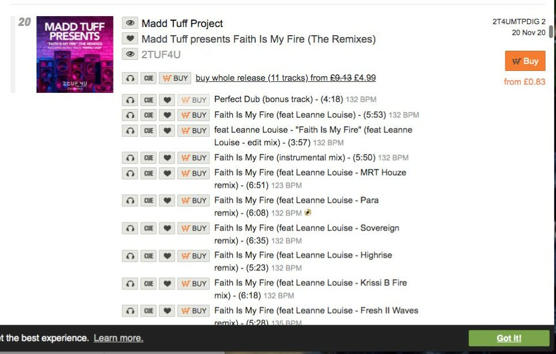
Task: Cue the Krissi B Fire mix
Action: [x=149, y=284]
